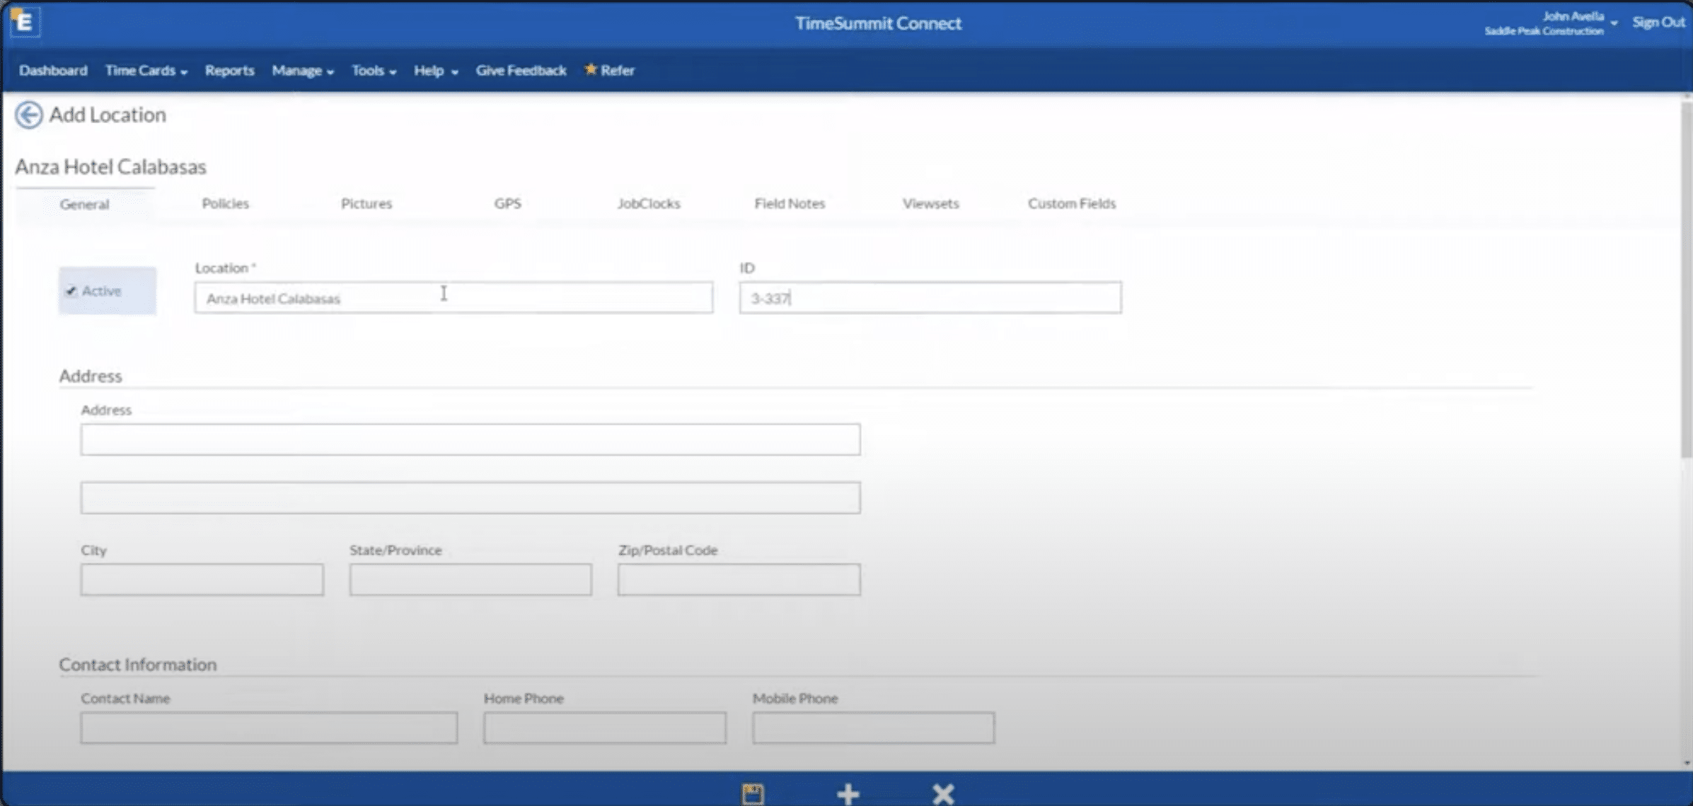Image resolution: width=1693 pixels, height=806 pixels.
Task: Click the ID input field
Action: (x=930, y=298)
